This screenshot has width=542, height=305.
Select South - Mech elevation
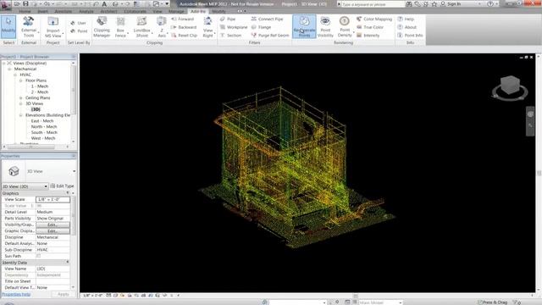(x=44, y=132)
